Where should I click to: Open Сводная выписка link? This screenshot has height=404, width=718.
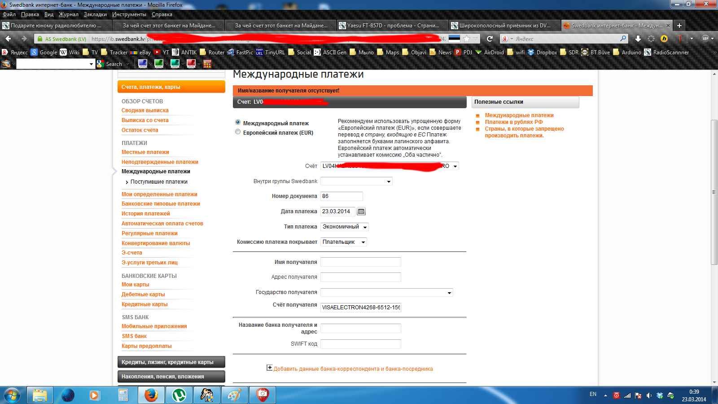click(x=145, y=110)
